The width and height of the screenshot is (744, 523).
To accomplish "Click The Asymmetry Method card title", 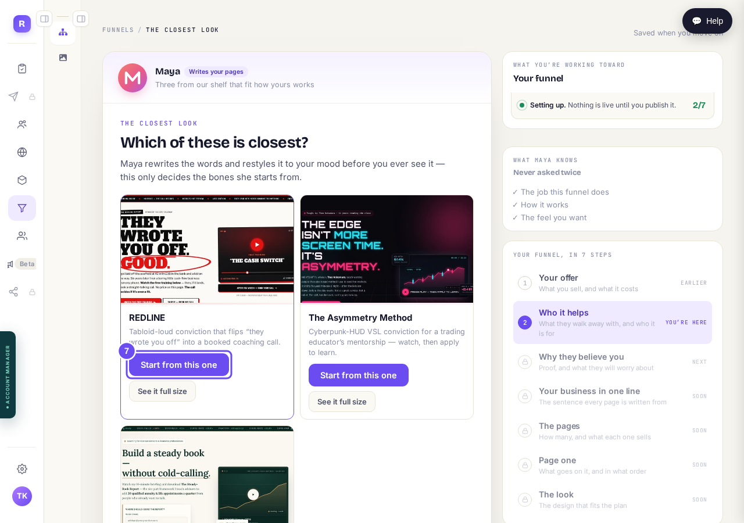I will pos(360,318).
